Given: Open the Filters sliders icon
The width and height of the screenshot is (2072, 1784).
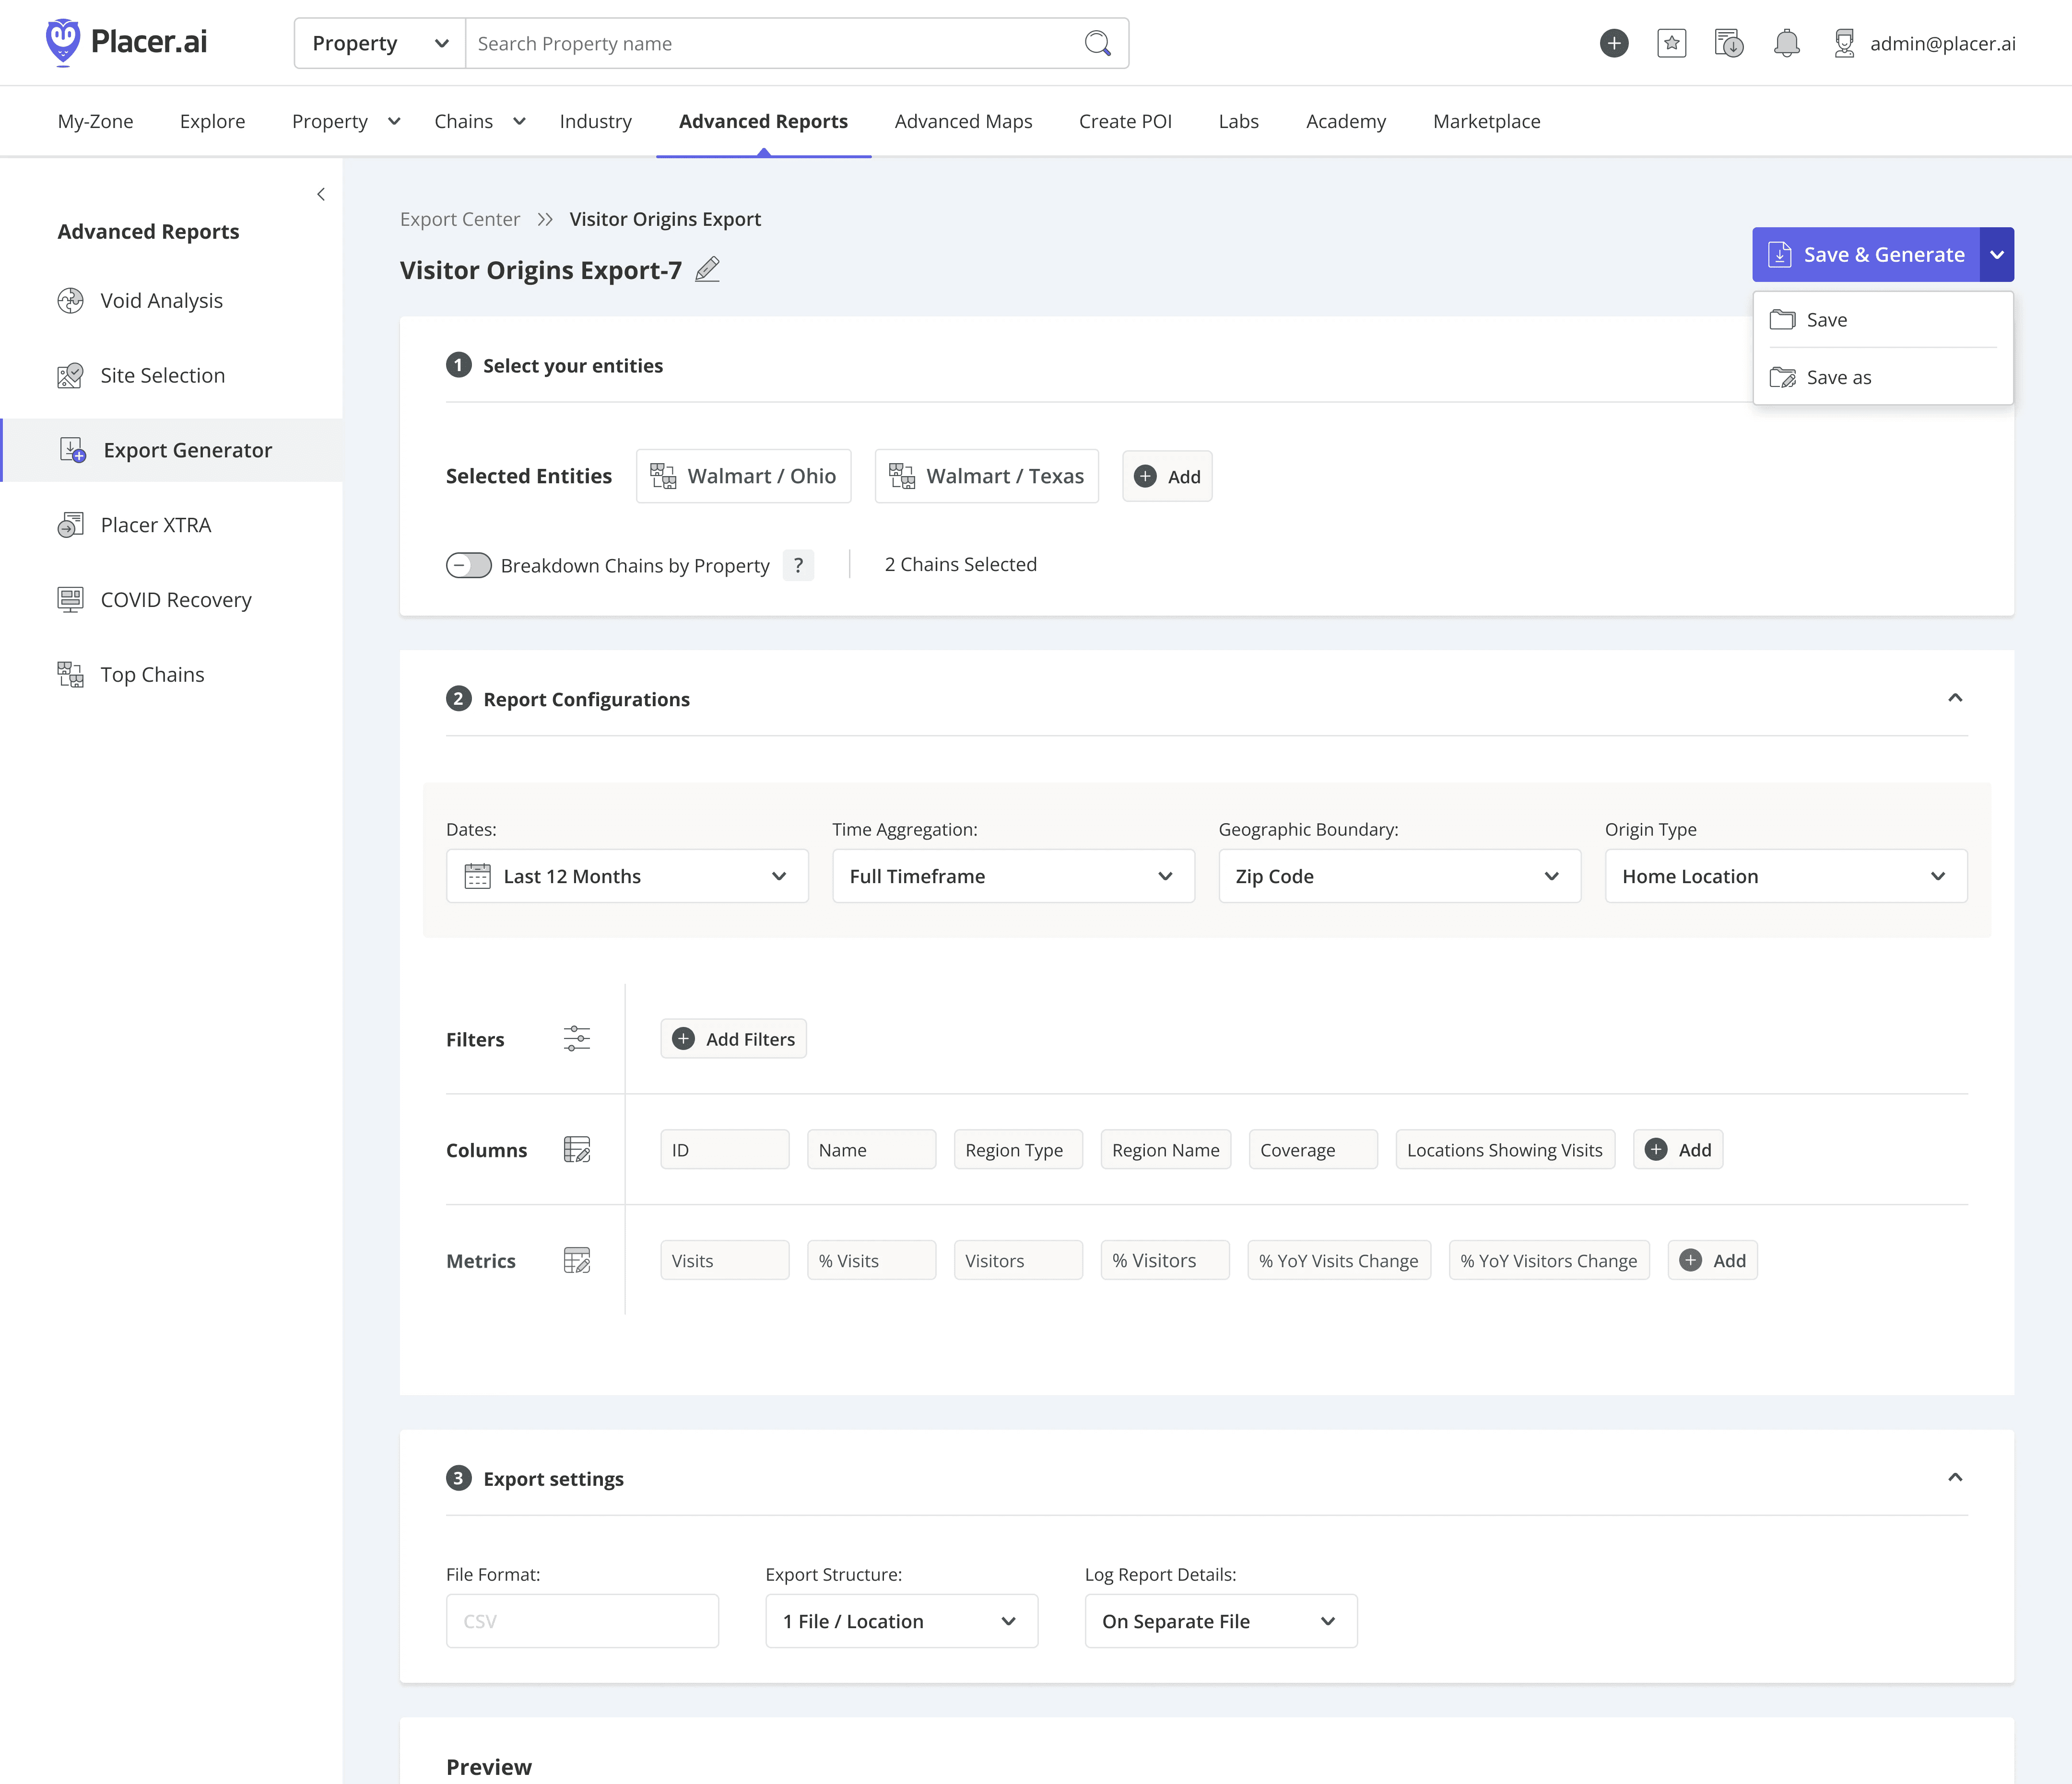Looking at the screenshot, I should coord(577,1038).
